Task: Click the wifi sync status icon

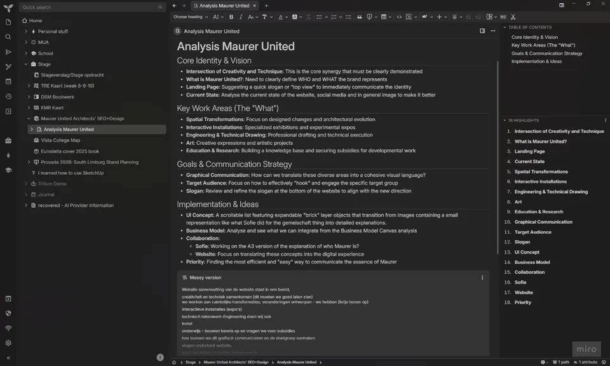Action: click(x=8, y=329)
